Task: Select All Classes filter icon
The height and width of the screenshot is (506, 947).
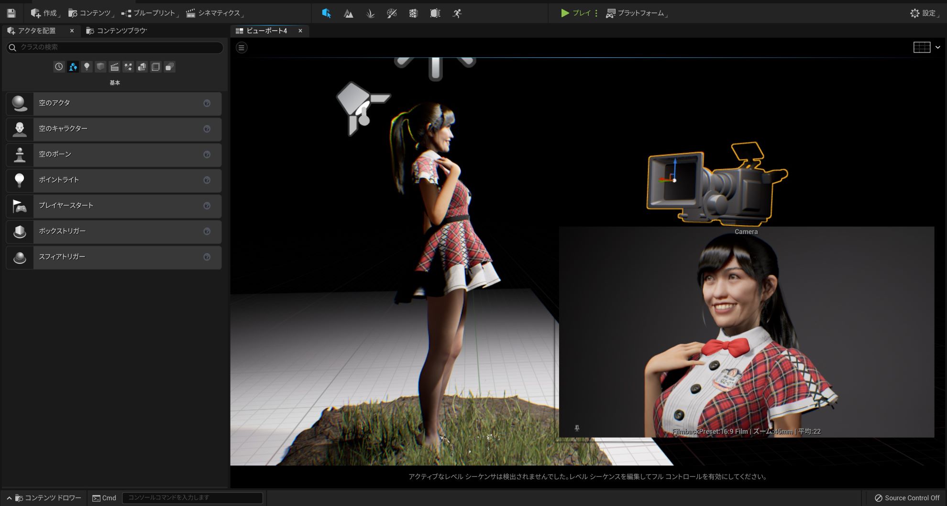Action: pos(170,67)
